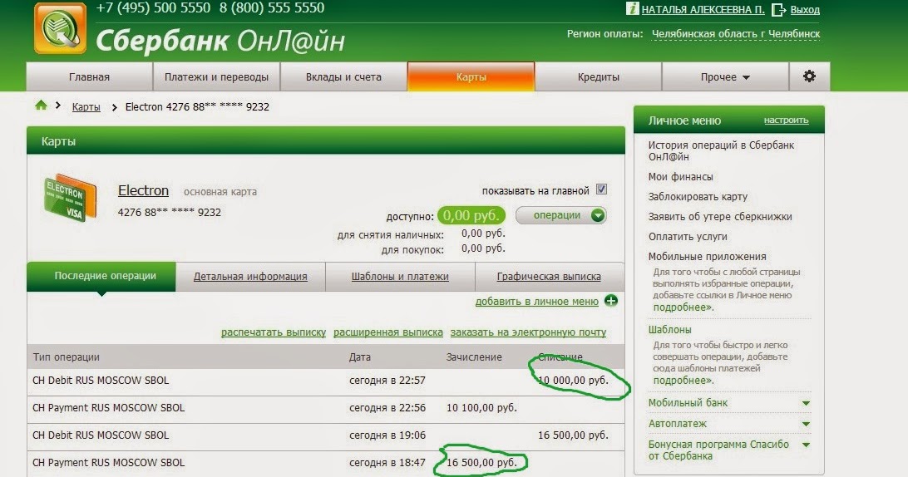Select the Карты navigation tab
This screenshot has width=908, height=477.
pyautogui.click(x=471, y=77)
